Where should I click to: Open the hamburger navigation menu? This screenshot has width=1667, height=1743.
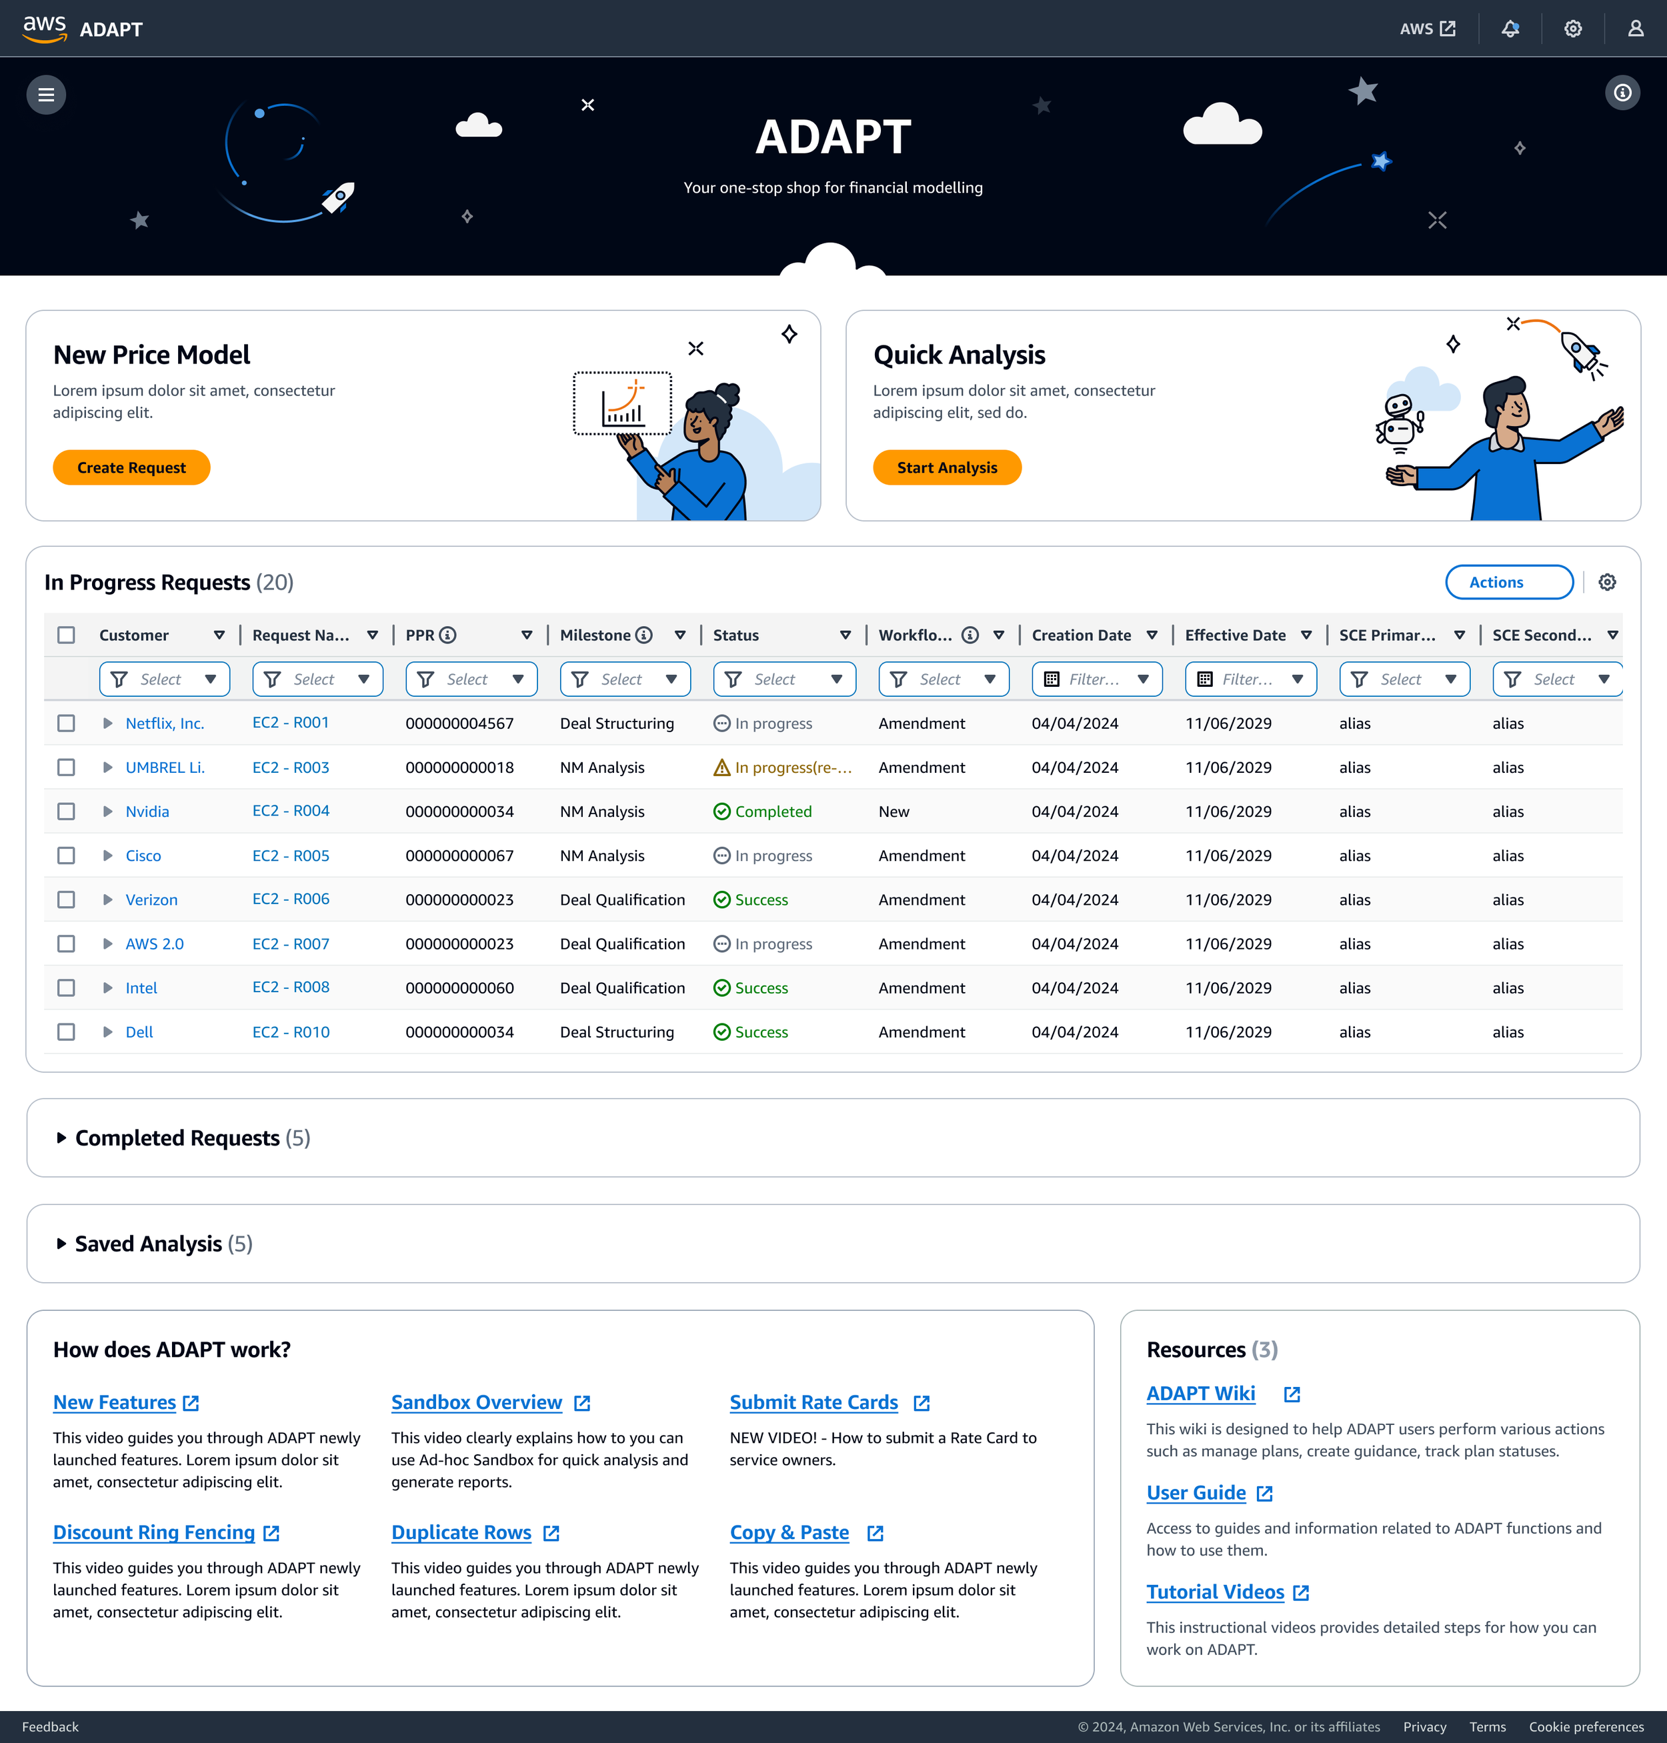pyautogui.click(x=46, y=95)
